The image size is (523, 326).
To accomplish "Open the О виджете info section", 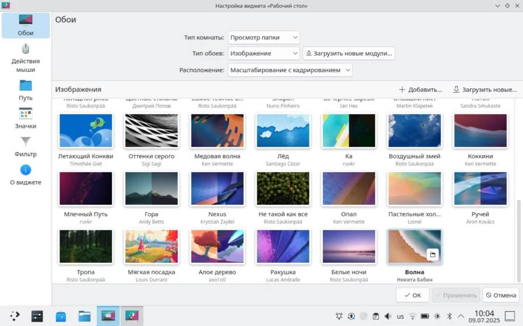I will (25, 174).
